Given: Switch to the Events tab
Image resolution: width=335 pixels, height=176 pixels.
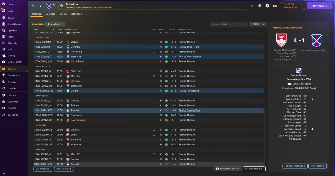Looking at the screenshot, I should pyautogui.click(x=63, y=14).
